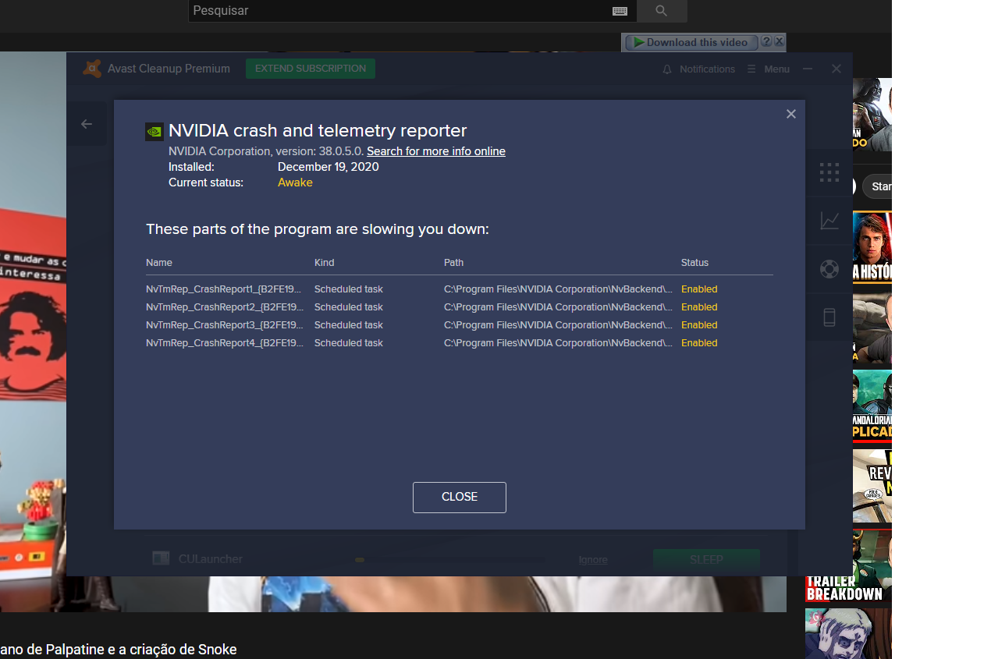Select NvTmRep_CrashReport4 row name
Viewport: 991px width, 659px height.
tap(225, 343)
